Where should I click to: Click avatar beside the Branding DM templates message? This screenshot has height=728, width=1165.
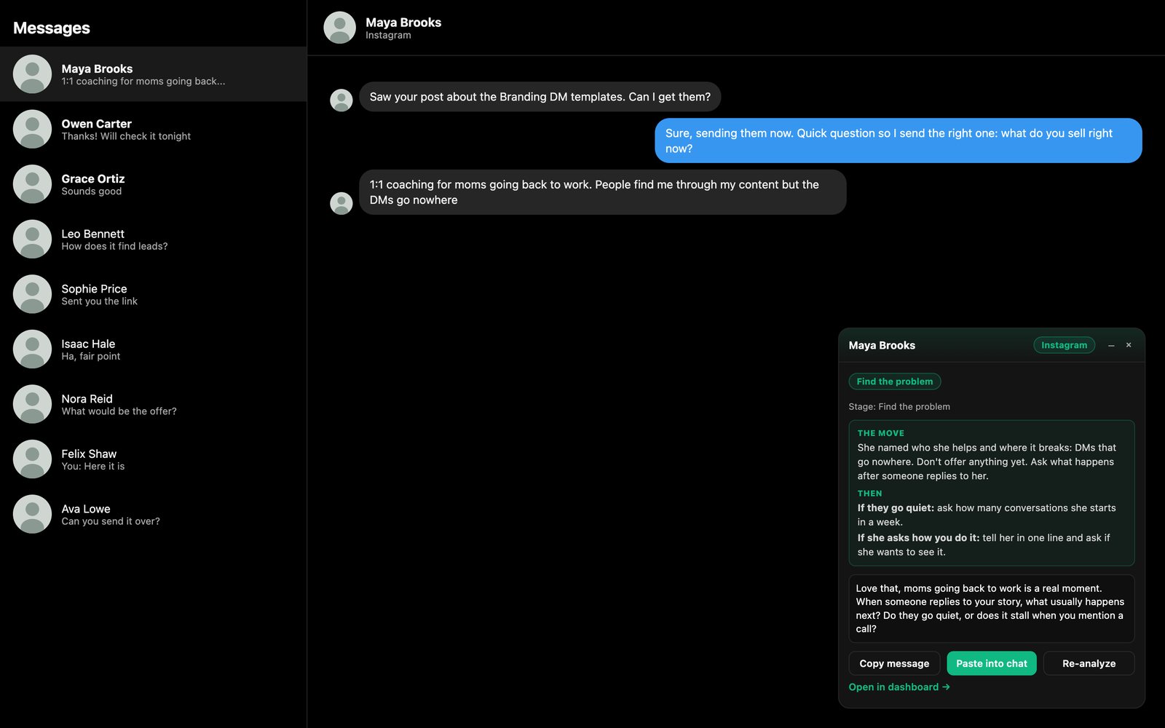pos(341,100)
